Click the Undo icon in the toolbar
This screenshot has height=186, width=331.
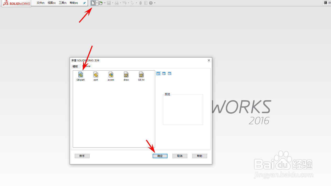(124, 3)
